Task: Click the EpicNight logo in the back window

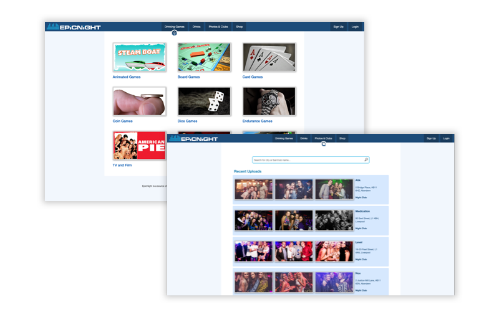Action: pyautogui.click(x=74, y=27)
